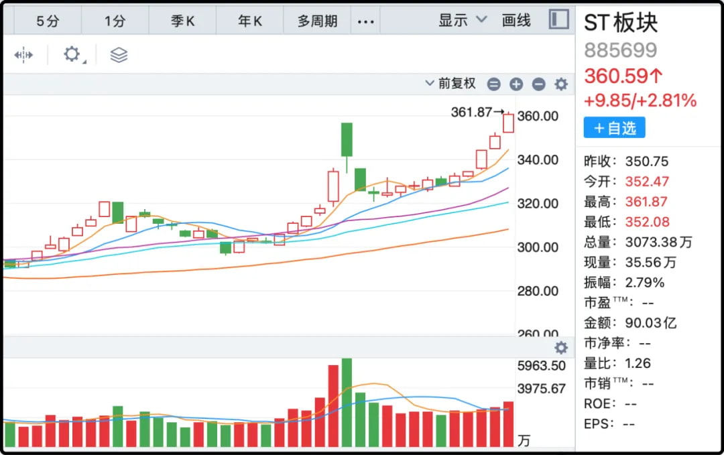724x455 pixels.
Task: Select the 季K chart tab
Action: coord(182,21)
